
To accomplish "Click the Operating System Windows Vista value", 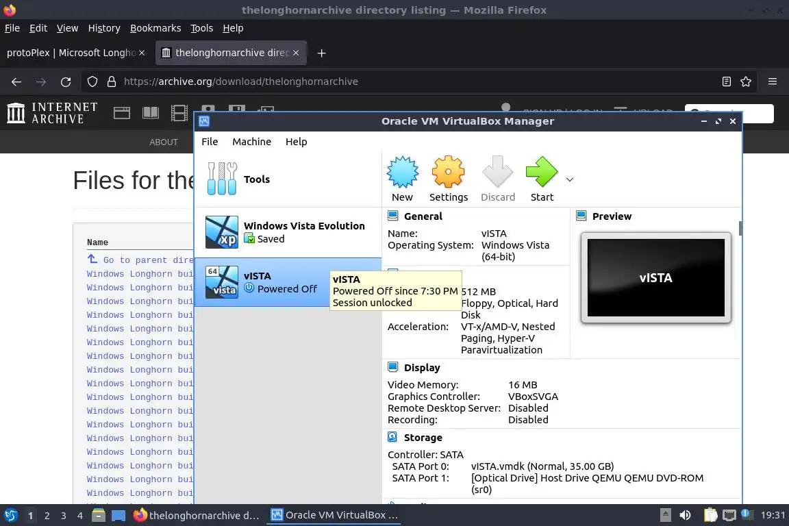I will (x=515, y=251).
